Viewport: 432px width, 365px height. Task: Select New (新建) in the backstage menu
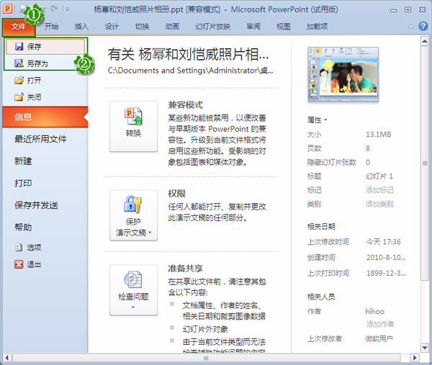pos(23,161)
